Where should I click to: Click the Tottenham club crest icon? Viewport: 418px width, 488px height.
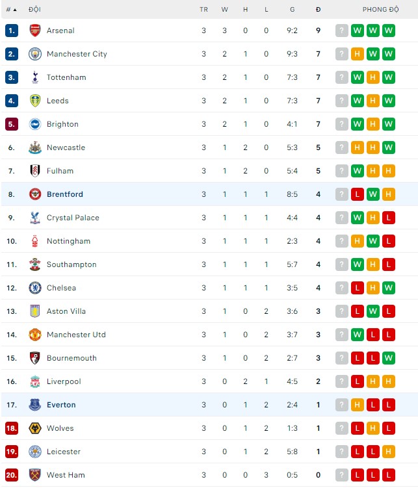tap(35, 77)
